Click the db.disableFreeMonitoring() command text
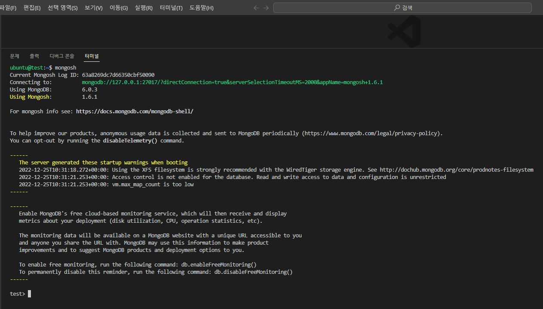 (x=253, y=272)
